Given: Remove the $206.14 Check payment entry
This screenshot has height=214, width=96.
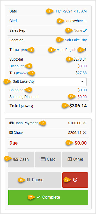Looking at the screenshot, I should 84,133.
